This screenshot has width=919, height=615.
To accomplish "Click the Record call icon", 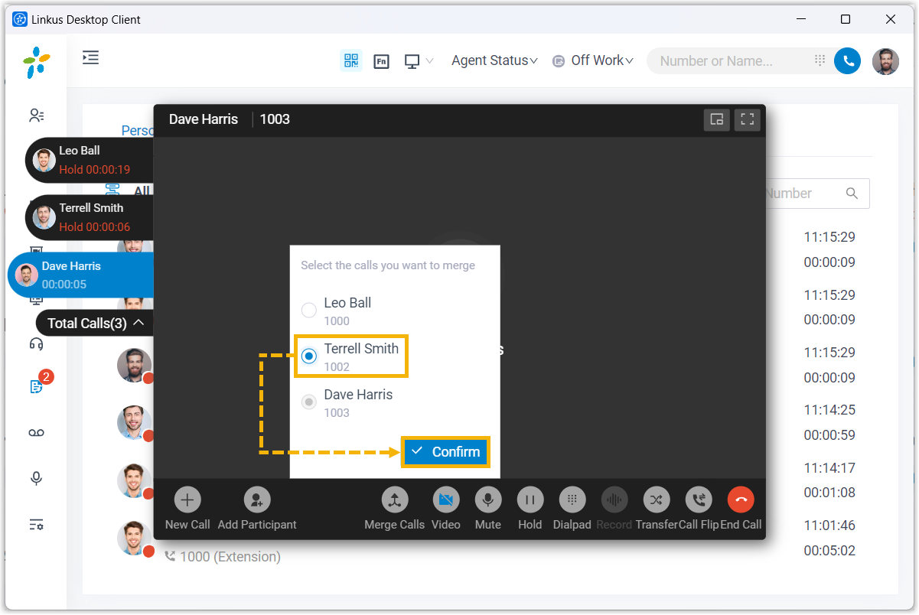I will [x=614, y=500].
